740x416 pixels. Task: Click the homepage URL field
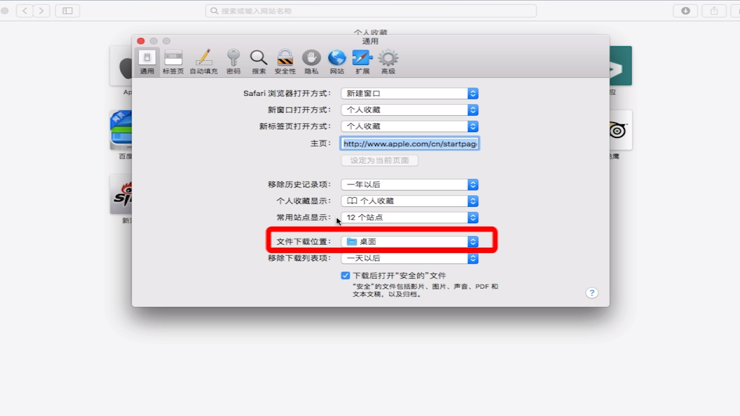tap(409, 143)
